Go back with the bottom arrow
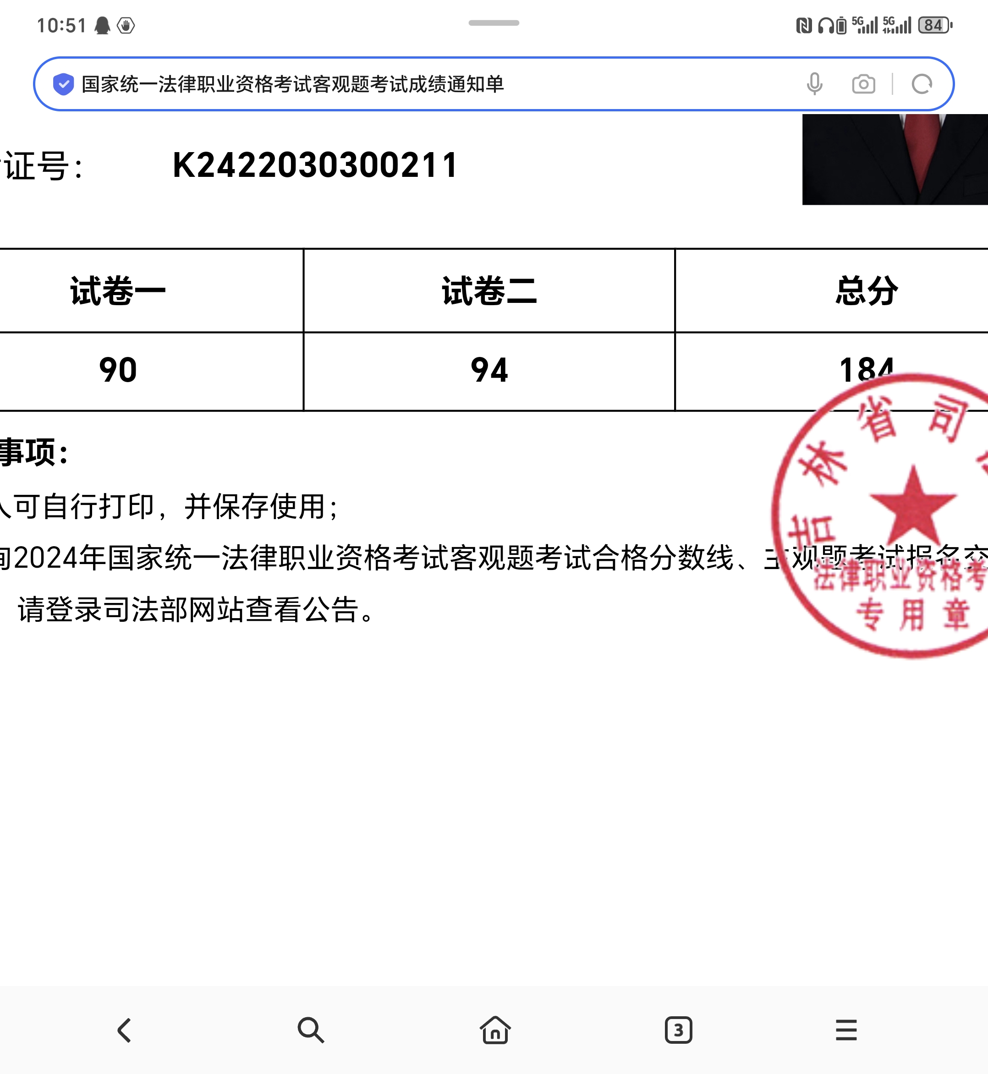This screenshot has height=1074, width=988. pyautogui.click(x=124, y=1030)
